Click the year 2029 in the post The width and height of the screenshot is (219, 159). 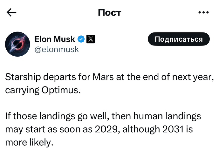(106, 129)
